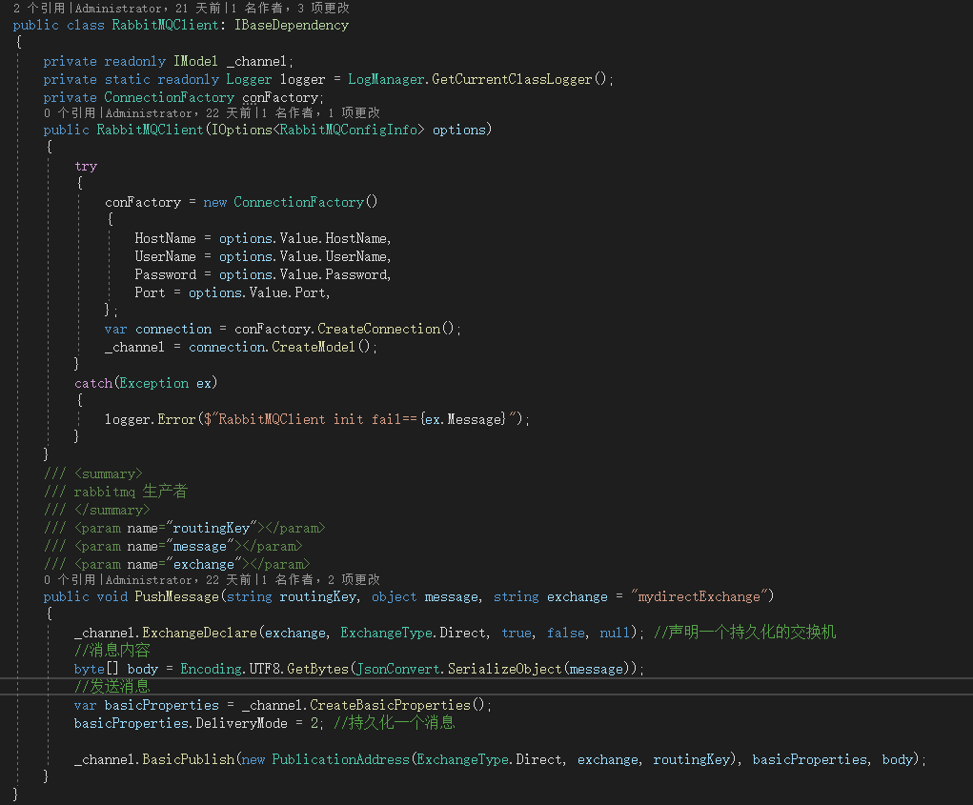
Task: Click the "RabbitMQClient init fail==" string literal
Action: pos(315,419)
